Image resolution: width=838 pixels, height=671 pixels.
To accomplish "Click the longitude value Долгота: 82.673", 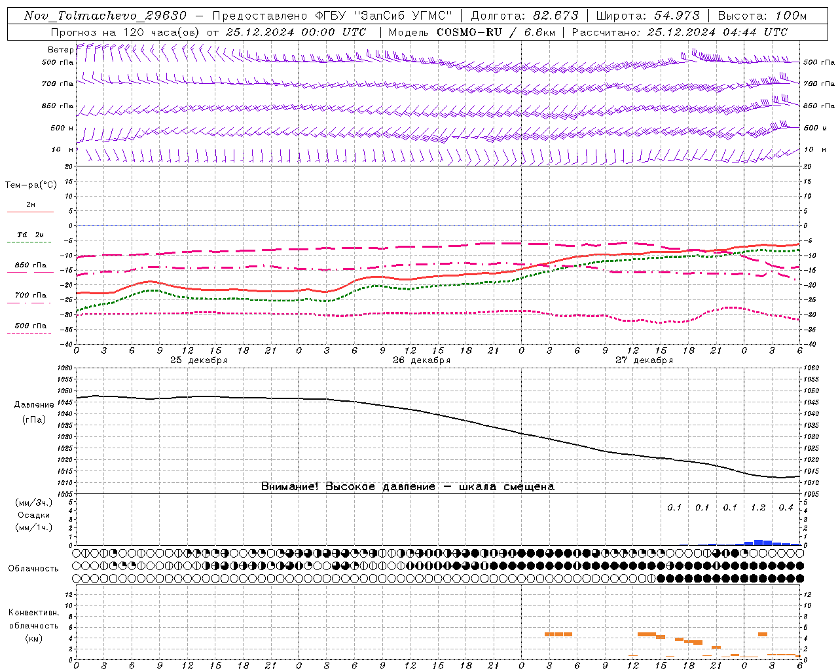I will [x=525, y=16].
